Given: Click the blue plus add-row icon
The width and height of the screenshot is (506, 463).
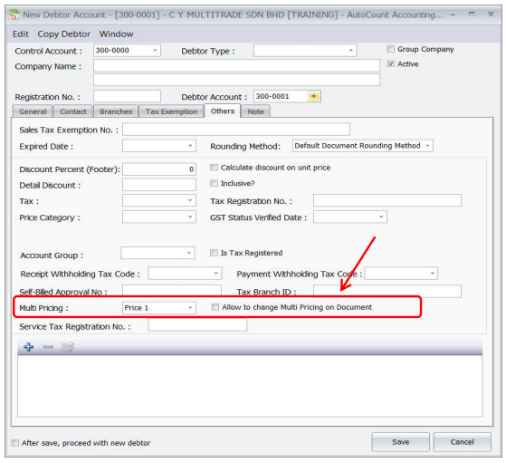Looking at the screenshot, I should 28,347.
